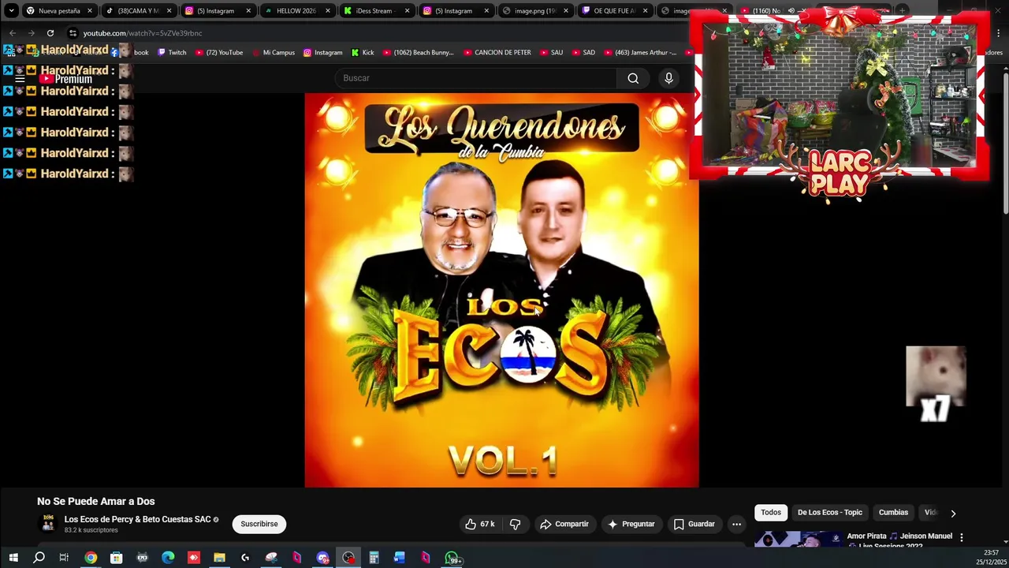Screen dimensions: 1009x568
Task: Open Windows taskbar search
Action: tap(39, 558)
